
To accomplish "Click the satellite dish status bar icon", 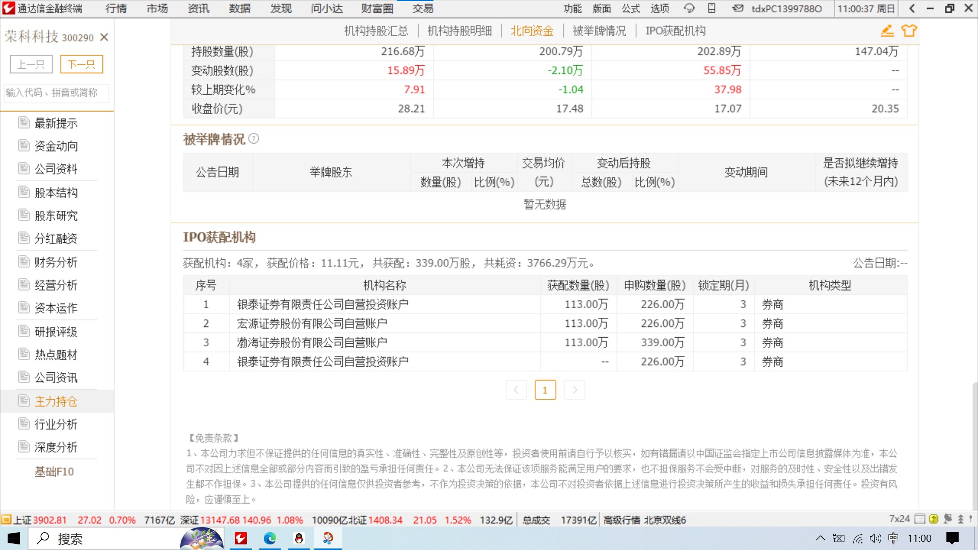I will pyautogui.click(x=947, y=519).
